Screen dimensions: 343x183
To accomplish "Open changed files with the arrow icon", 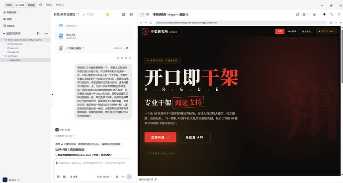I will 127,48.
